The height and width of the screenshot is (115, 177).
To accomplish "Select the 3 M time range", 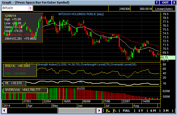I will pos(166,111).
